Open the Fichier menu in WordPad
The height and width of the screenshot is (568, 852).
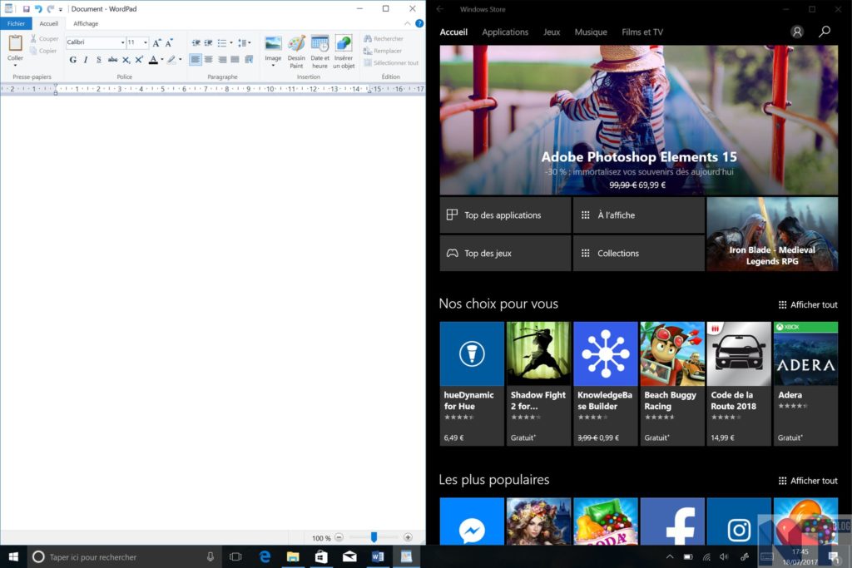pos(17,23)
